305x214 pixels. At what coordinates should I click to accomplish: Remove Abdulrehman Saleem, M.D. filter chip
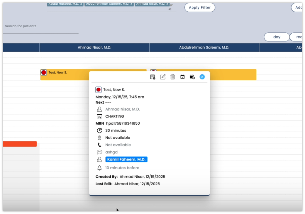pos(131,4)
